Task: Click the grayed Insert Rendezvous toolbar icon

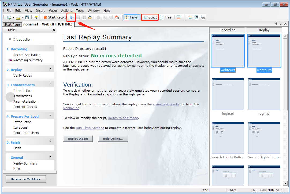Action: click(x=111, y=17)
